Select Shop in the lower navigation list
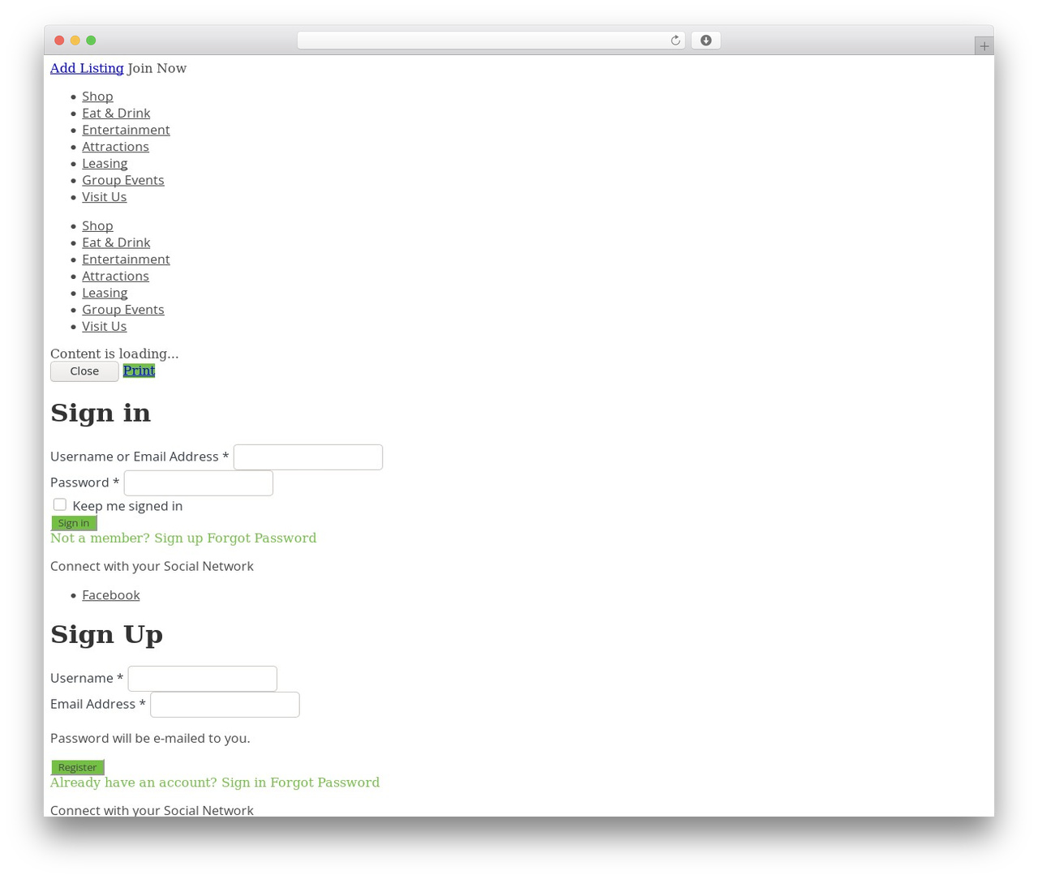This screenshot has height=879, width=1038. tap(97, 225)
